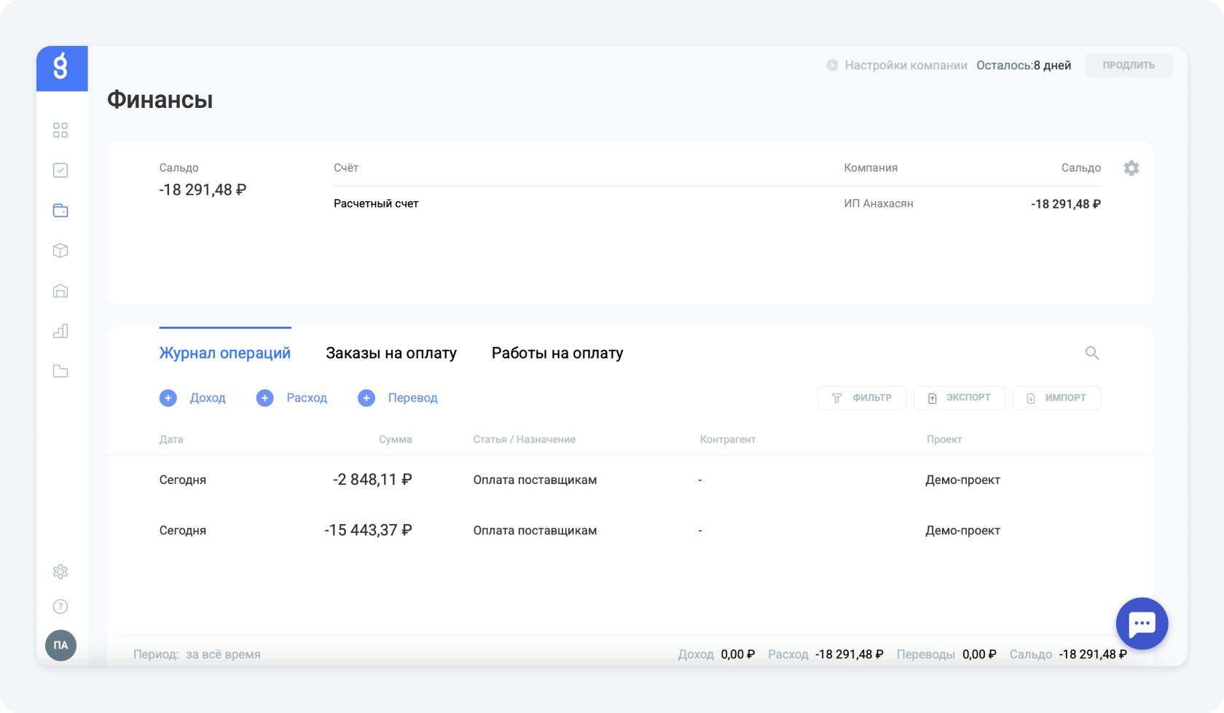Open the warehouse icon in sidebar
The width and height of the screenshot is (1224, 713).
pos(60,291)
